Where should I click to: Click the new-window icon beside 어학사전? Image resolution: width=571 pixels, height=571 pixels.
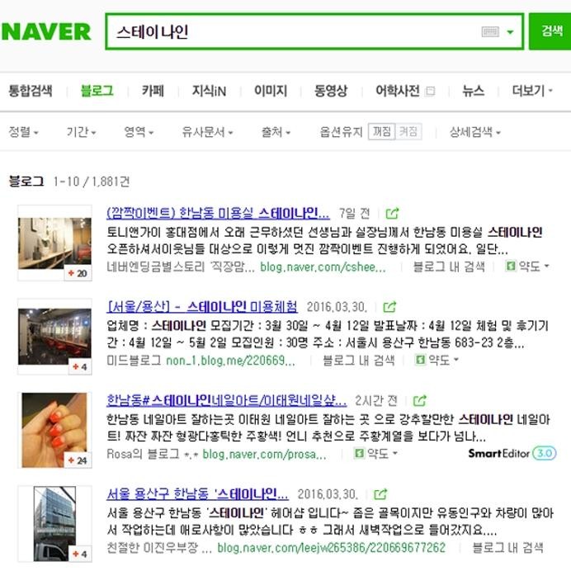[x=430, y=91]
